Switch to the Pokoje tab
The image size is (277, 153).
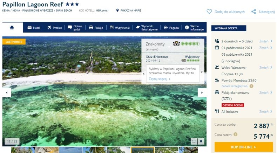(x=96, y=28)
